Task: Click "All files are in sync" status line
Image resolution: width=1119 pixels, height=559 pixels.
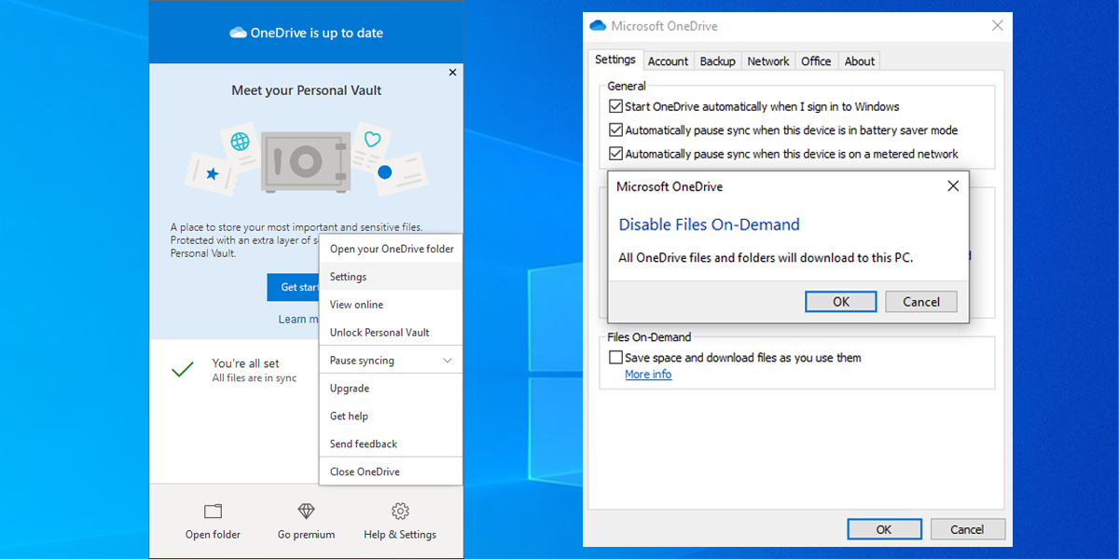Action: tap(255, 378)
